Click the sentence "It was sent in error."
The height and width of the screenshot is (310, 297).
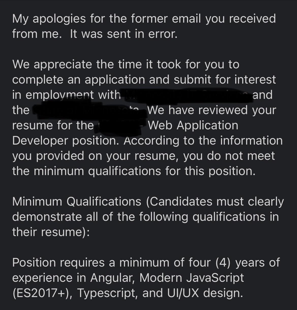[x=123, y=34]
